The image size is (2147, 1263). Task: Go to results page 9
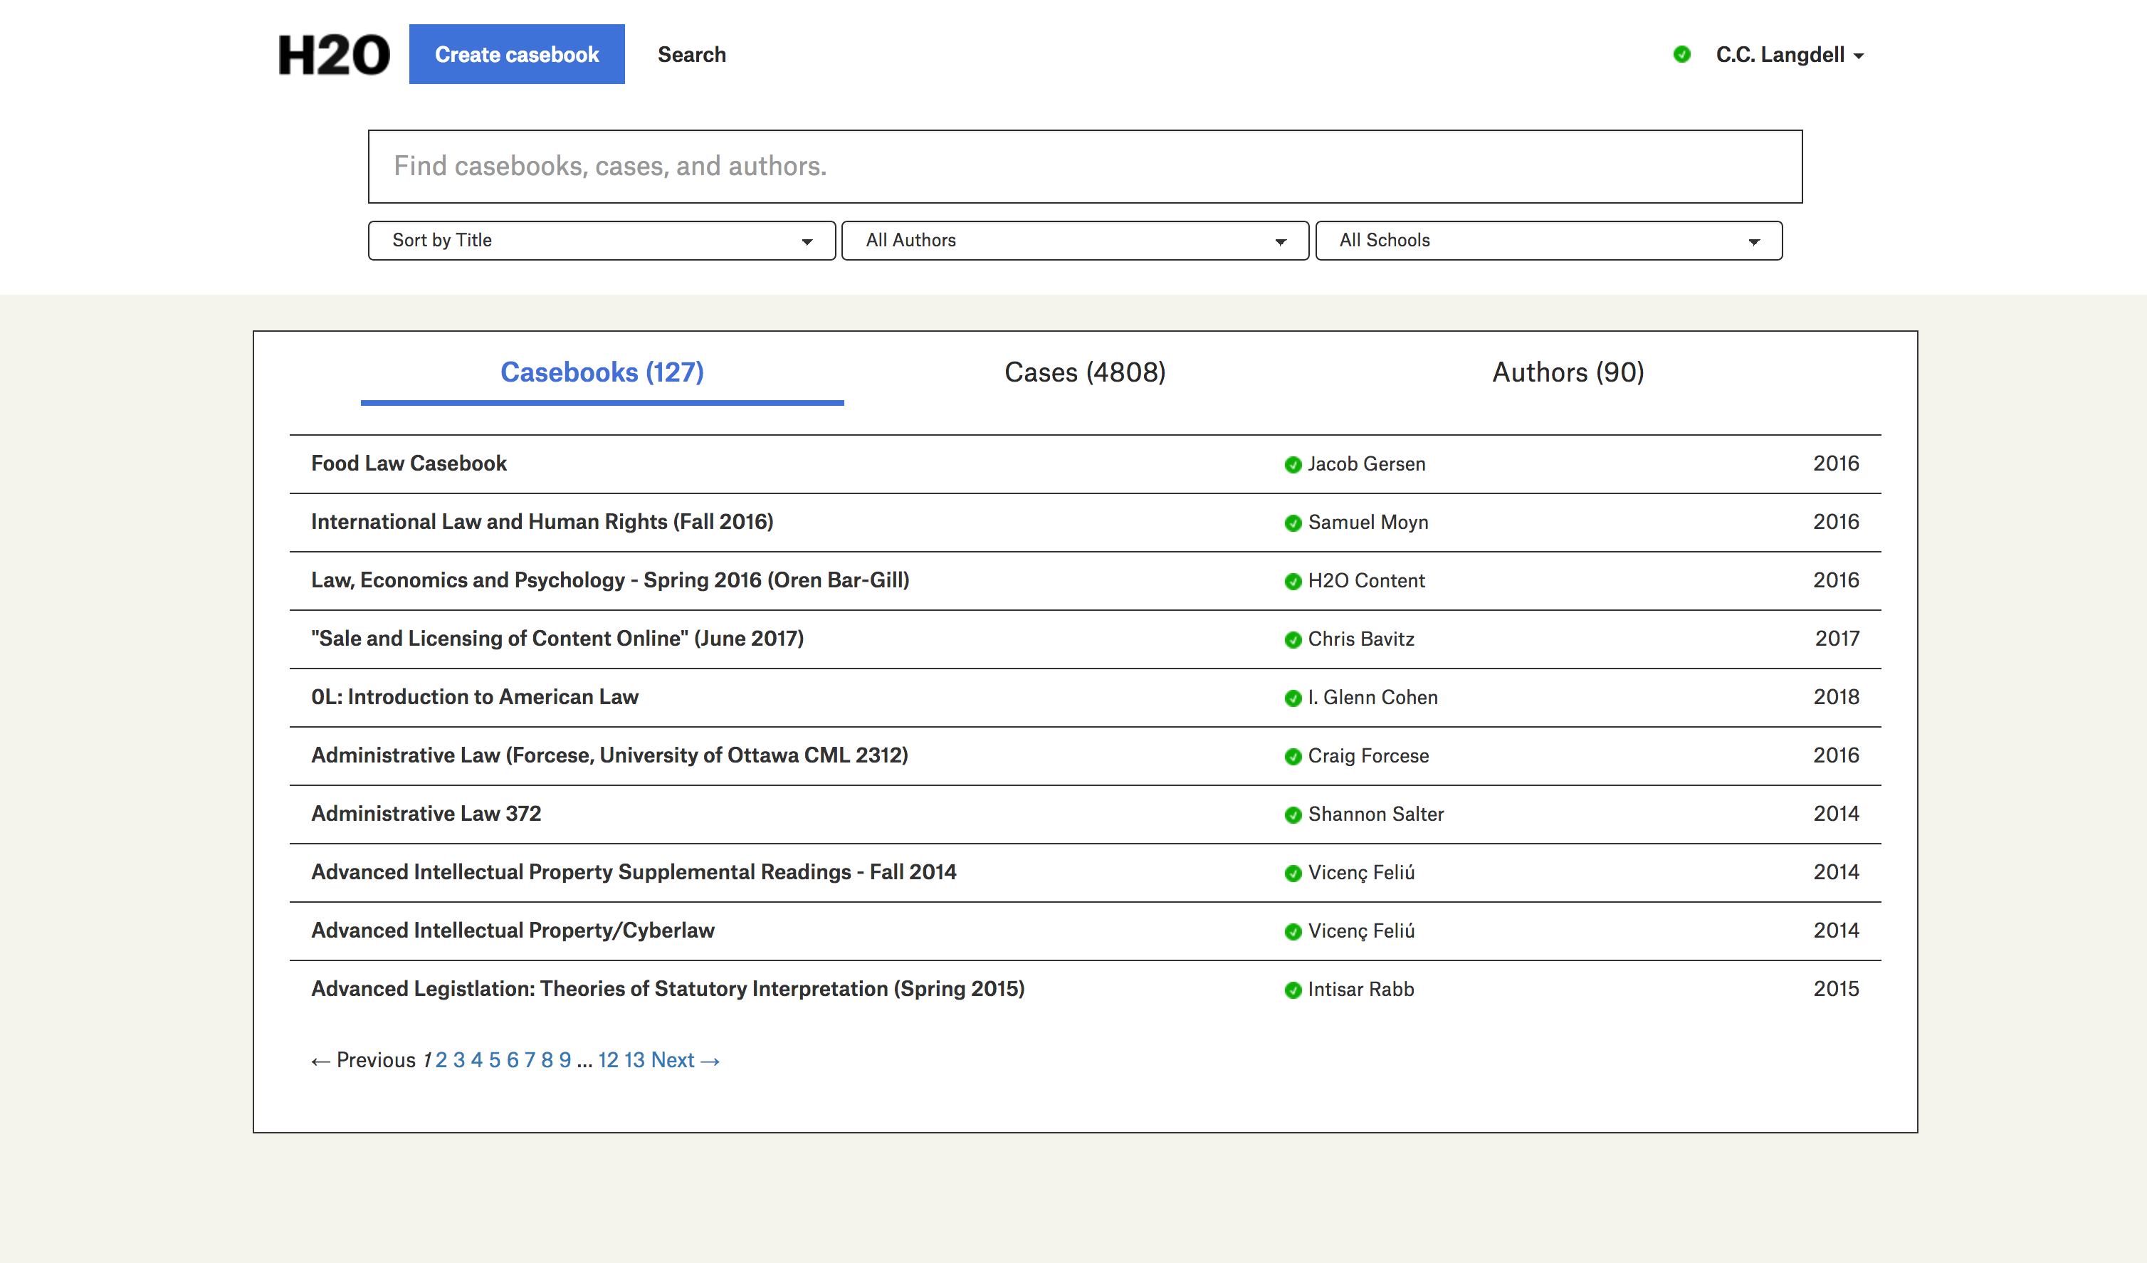coord(565,1060)
